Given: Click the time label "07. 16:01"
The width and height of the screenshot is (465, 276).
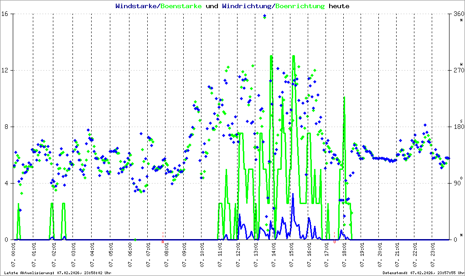Looking at the screenshot, I should [x=309, y=255].
